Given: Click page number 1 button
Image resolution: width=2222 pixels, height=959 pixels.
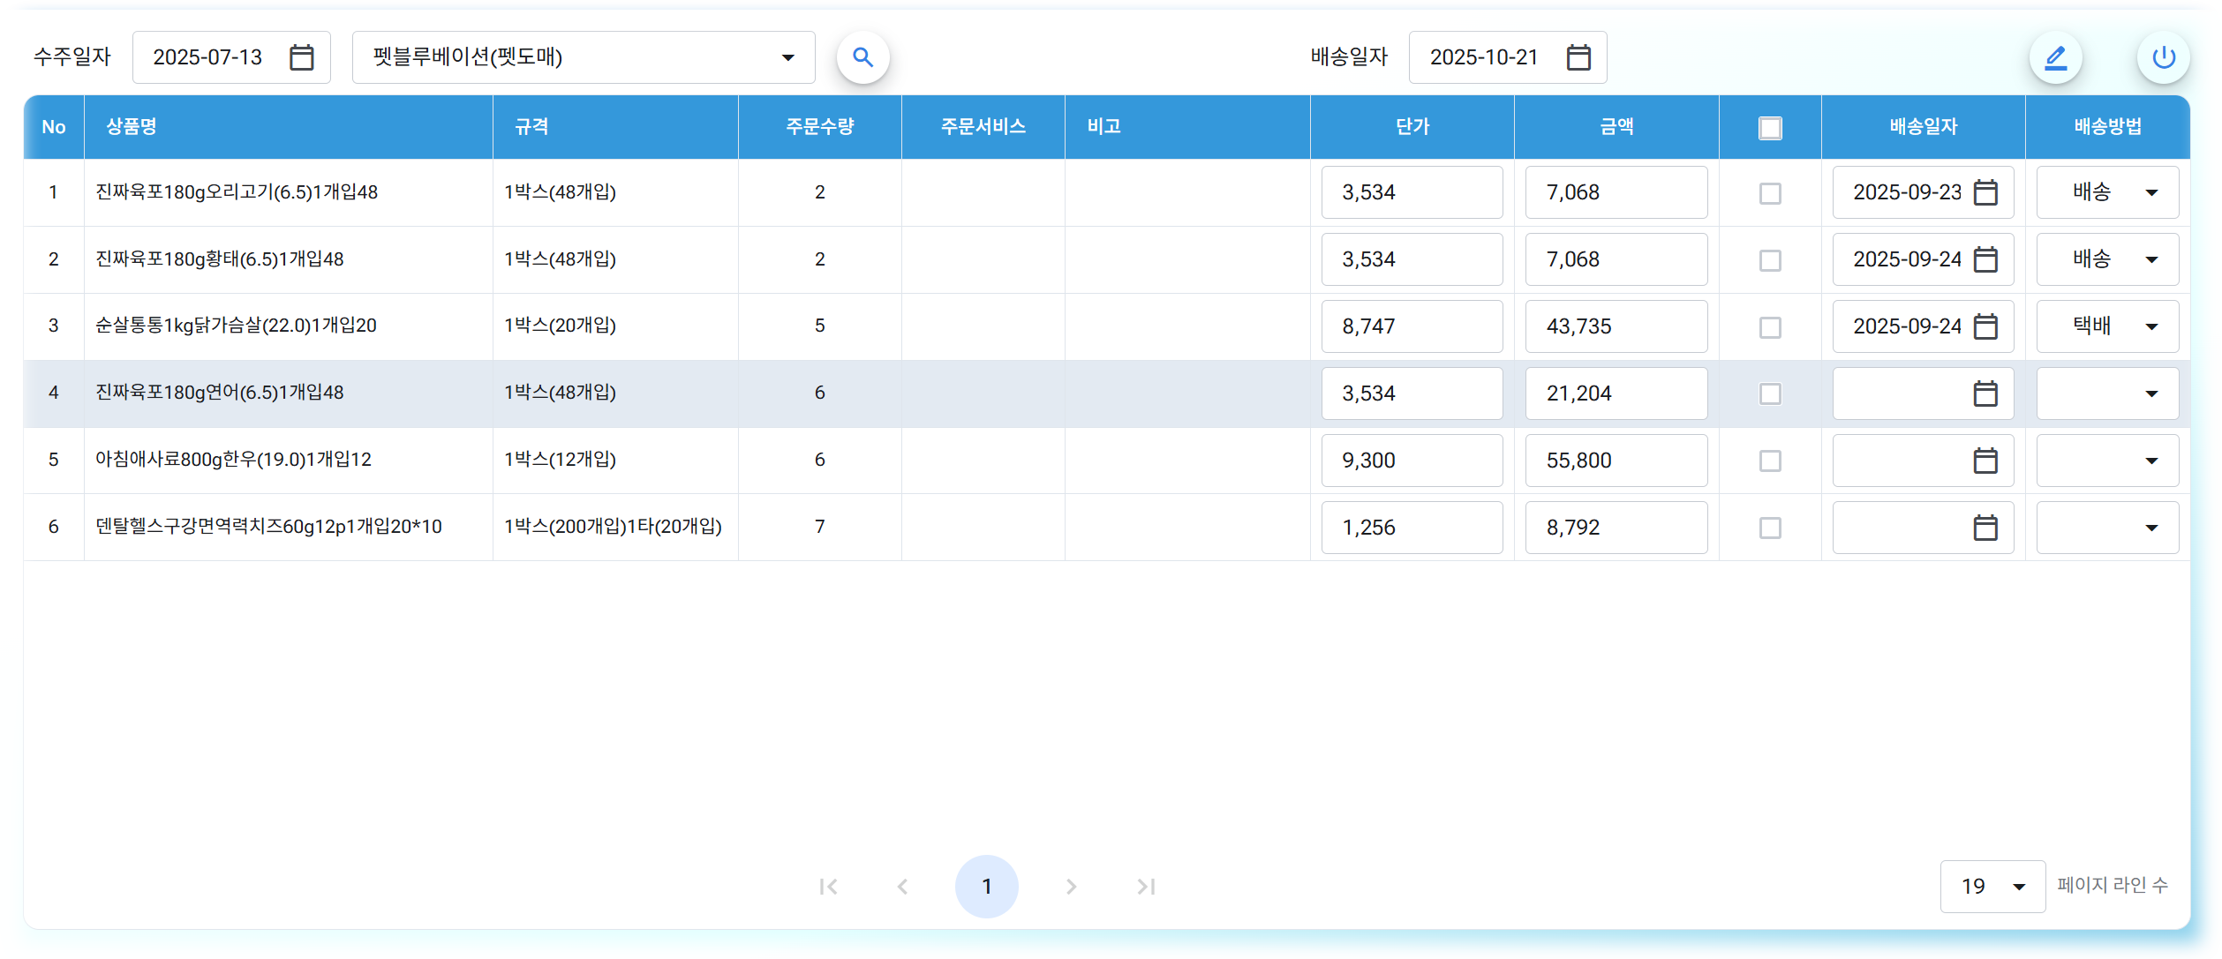Looking at the screenshot, I should point(986,887).
